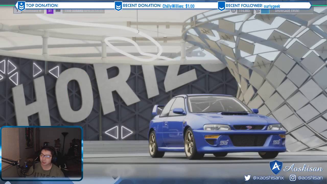Click the RECENT DONATION label

coord(142,5)
